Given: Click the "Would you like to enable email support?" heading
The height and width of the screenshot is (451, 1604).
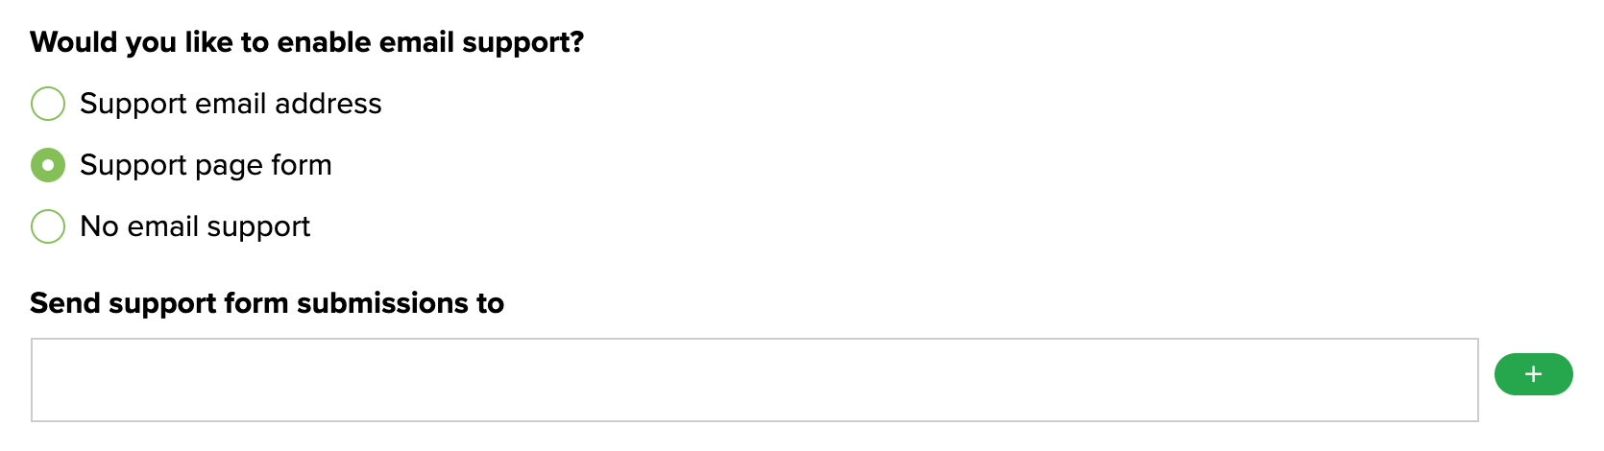Looking at the screenshot, I should click(x=307, y=42).
